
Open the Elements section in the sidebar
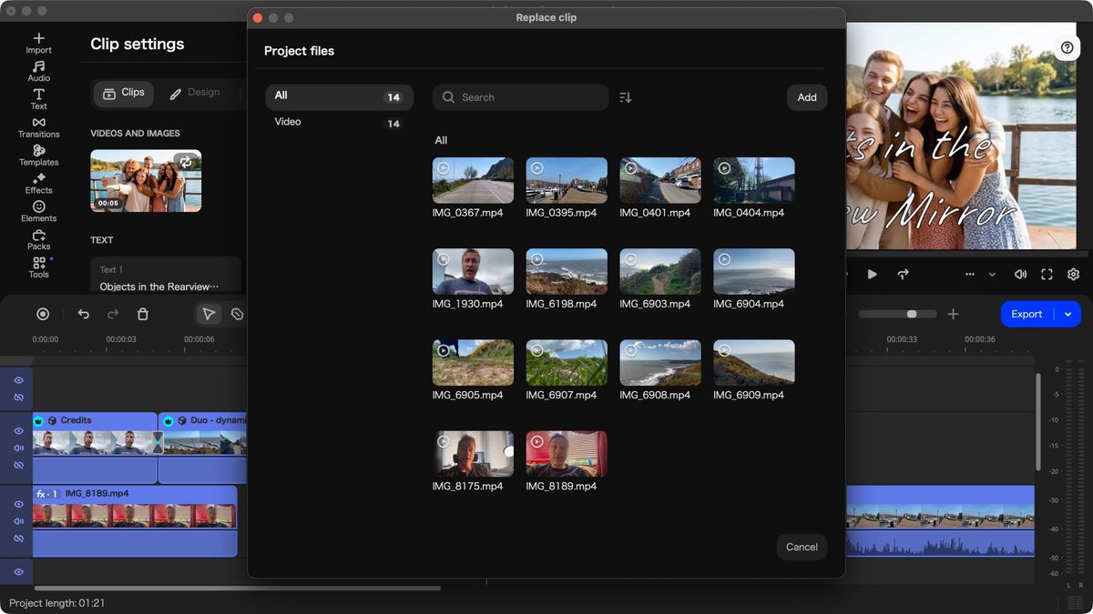click(x=38, y=212)
